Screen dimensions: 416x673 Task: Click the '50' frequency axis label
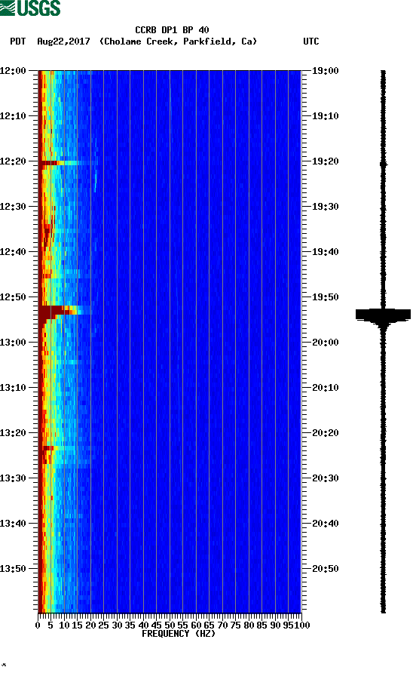coord(170,625)
